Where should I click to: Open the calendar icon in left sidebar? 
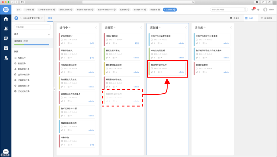(x=6, y=48)
